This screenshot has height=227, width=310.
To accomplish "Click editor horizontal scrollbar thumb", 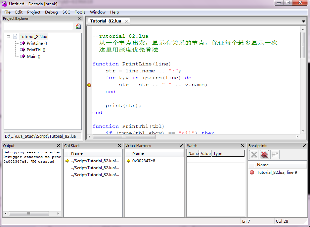I will pyautogui.click(x=124, y=136).
